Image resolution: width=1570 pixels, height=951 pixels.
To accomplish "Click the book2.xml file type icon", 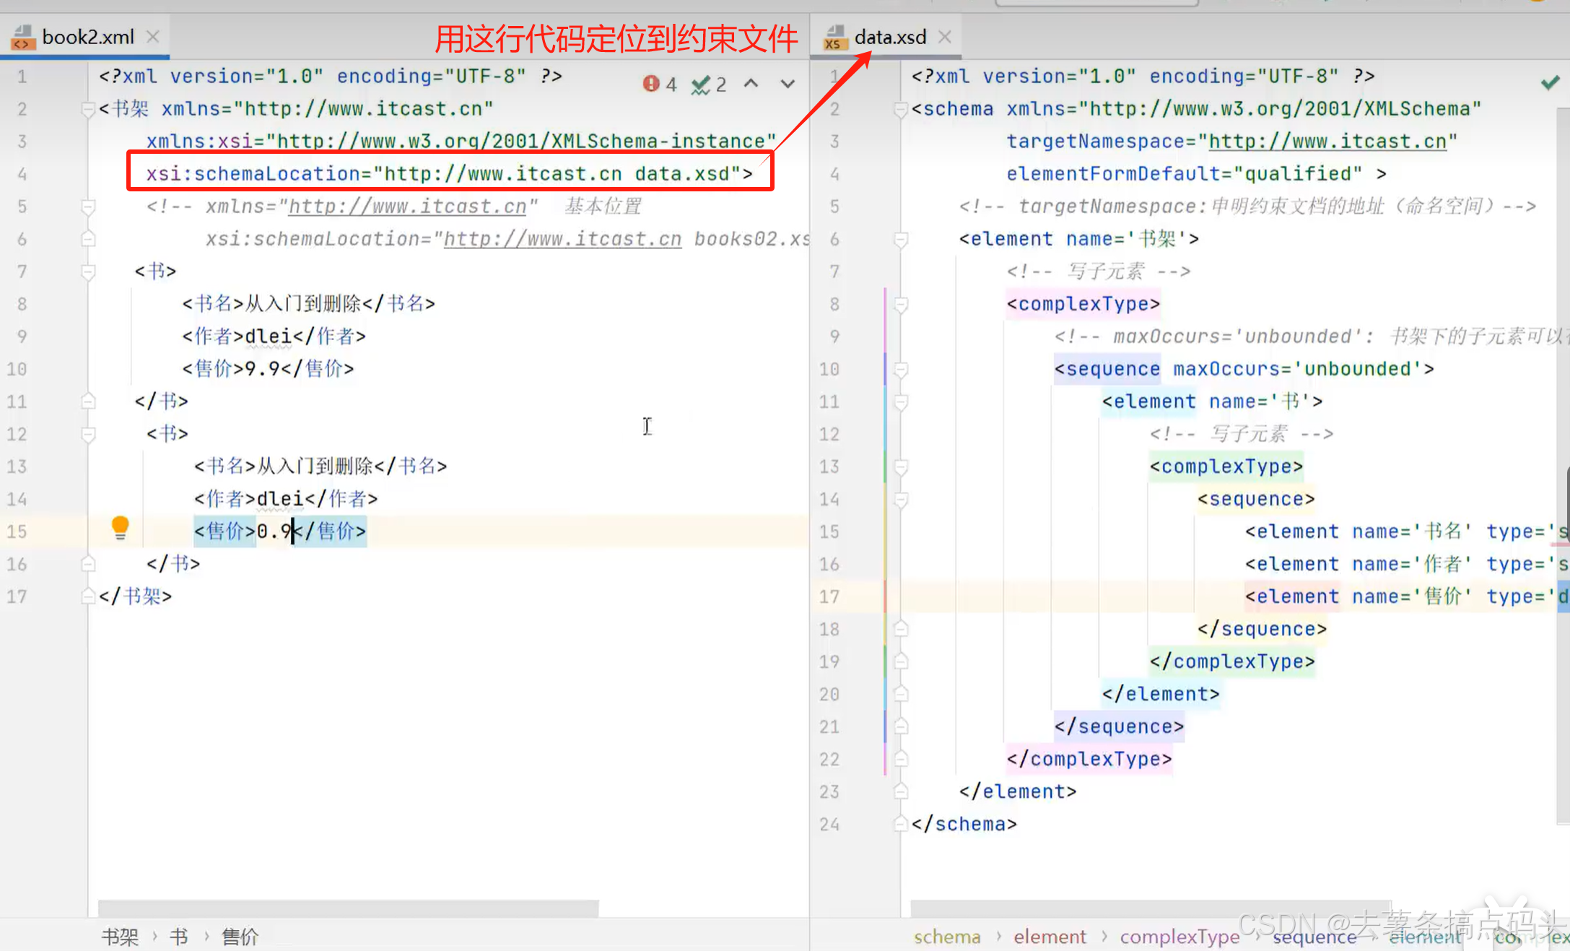I will 23,38.
